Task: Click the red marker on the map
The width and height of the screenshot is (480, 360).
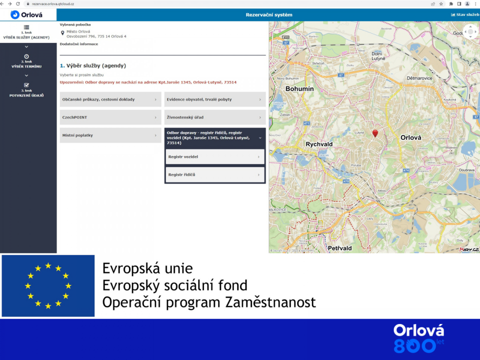Action: coord(375,133)
